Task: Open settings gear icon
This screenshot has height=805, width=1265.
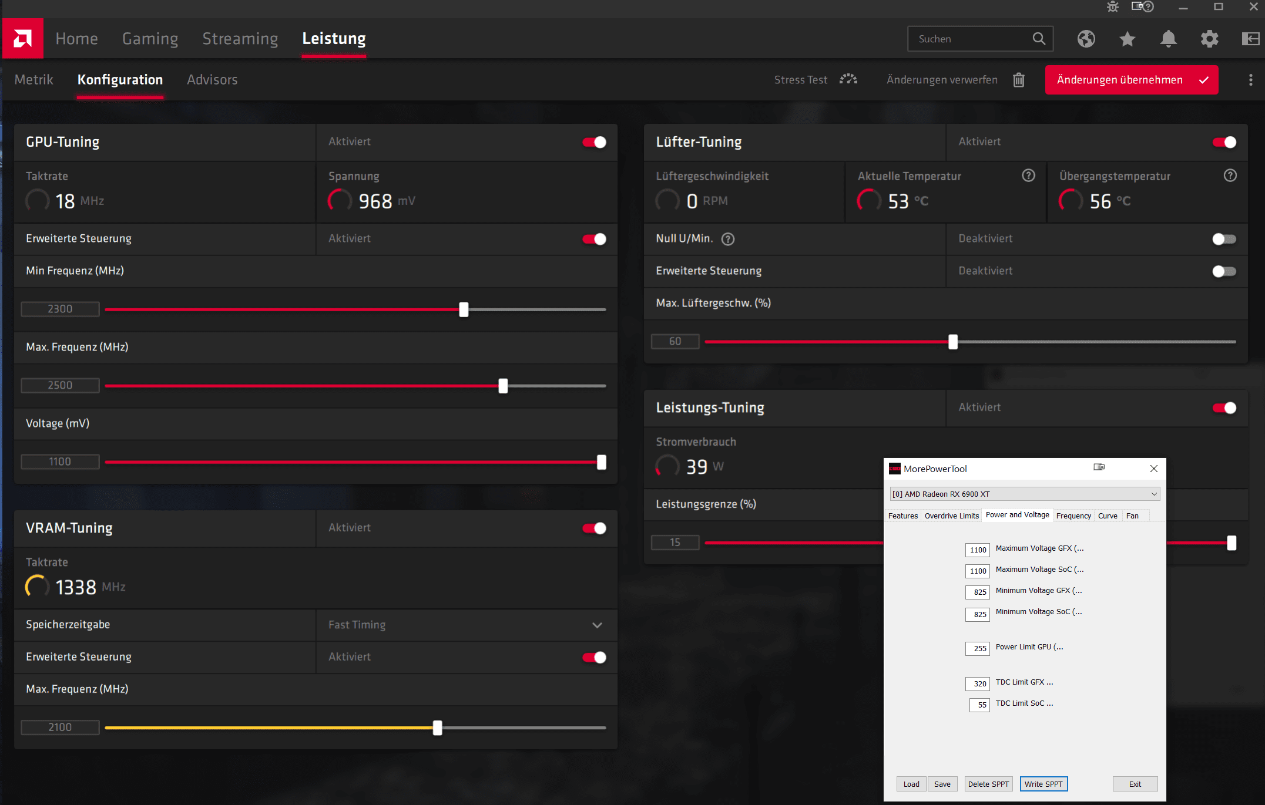Action: pyautogui.click(x=1209, y=39)
